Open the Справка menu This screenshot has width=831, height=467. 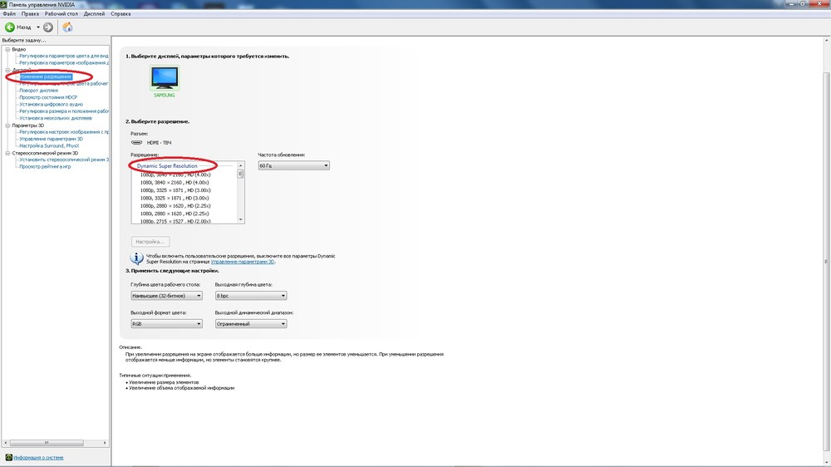[120, 14]
